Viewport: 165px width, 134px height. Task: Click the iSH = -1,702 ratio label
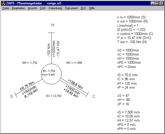pos(30,63)
